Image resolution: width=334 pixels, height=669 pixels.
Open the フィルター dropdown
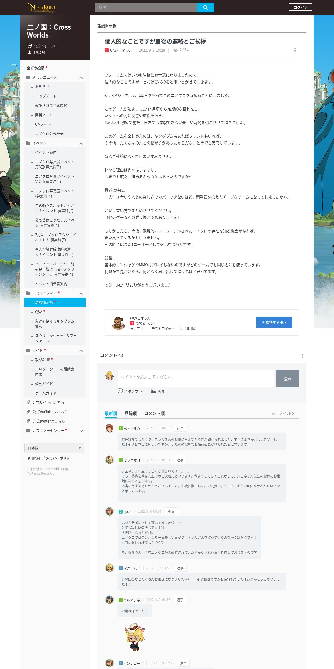(x=286, y=413)
